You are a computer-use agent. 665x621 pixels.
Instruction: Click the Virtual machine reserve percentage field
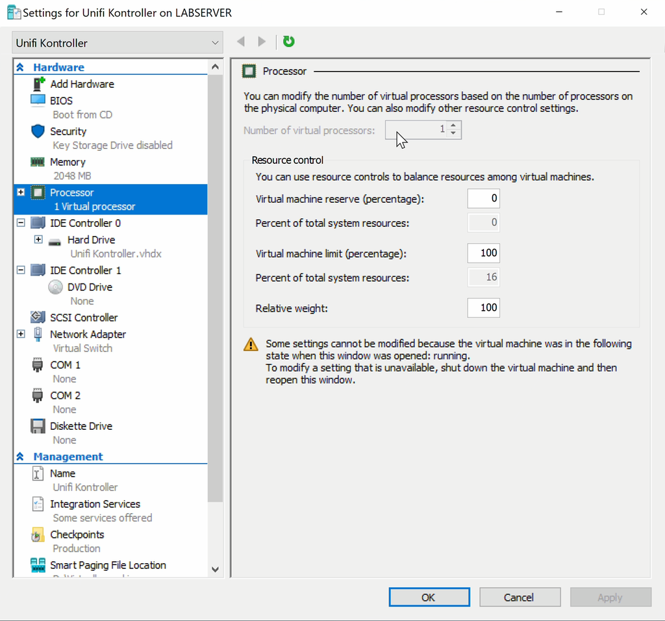coord(483,198)
